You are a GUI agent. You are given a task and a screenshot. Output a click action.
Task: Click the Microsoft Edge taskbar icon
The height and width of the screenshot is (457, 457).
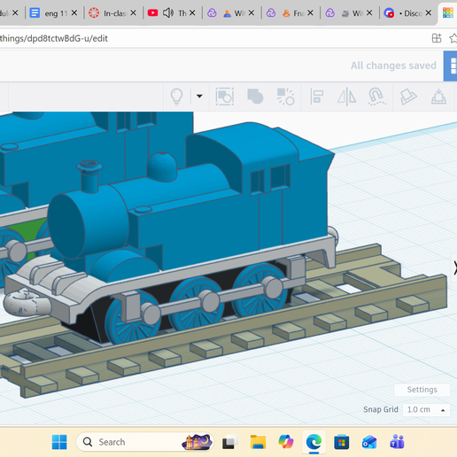click(x=314, y=442)
